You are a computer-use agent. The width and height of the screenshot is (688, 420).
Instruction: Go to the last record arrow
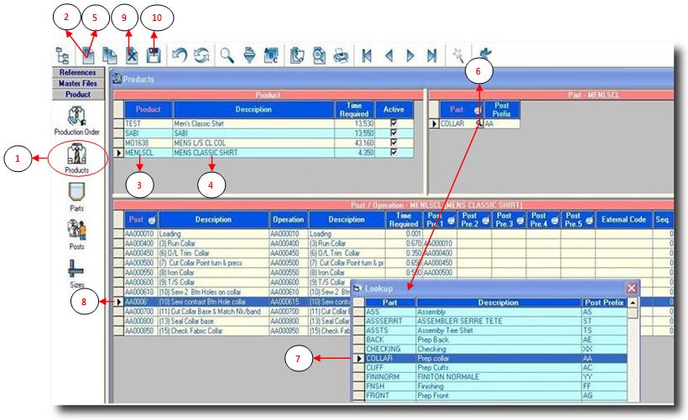pyautogui.click(x=432, y=55)
